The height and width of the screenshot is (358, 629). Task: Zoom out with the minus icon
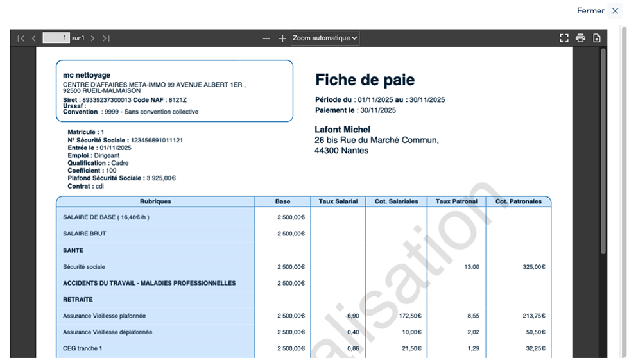click(266, 38)
